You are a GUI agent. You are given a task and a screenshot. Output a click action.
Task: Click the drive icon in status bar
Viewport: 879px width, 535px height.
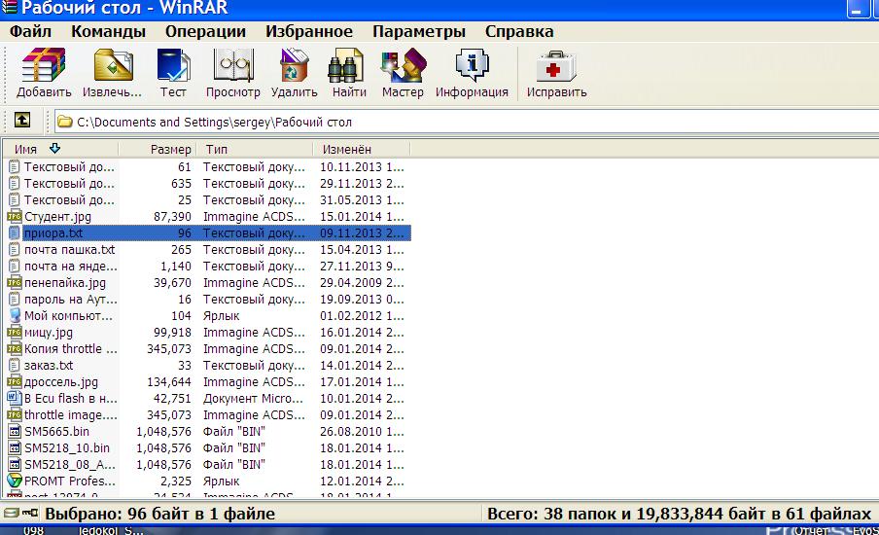click(11, 514)
